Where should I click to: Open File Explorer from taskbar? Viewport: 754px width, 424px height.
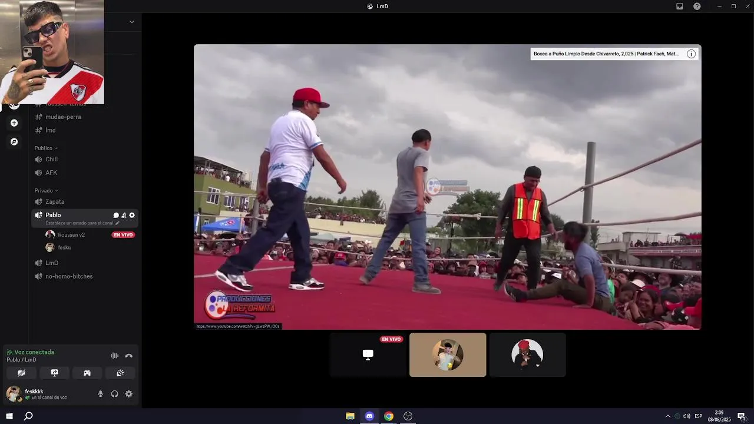[350, 416]
